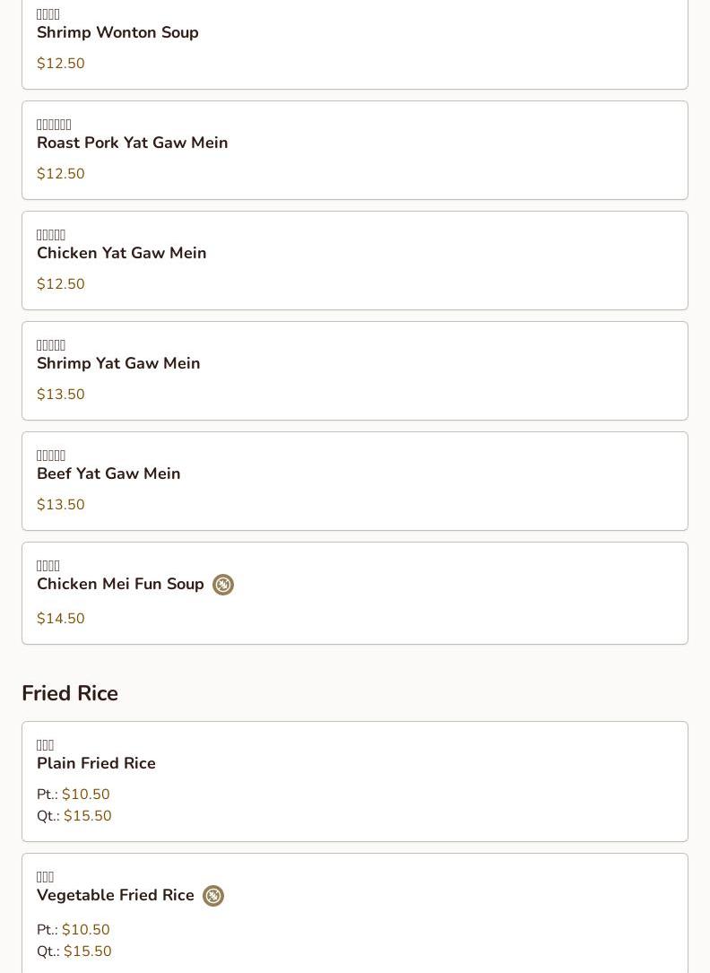The height and width of the screenshot is (973, 710).
Task: Open the Shrimp Wonton Soup item
Action: [x=117, y=33]
